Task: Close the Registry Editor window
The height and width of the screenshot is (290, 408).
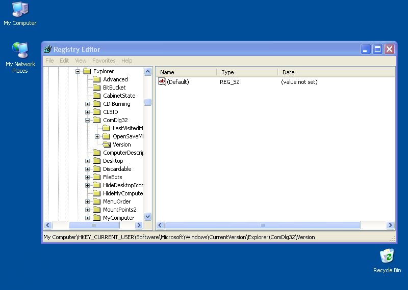Action: [389, 49]
